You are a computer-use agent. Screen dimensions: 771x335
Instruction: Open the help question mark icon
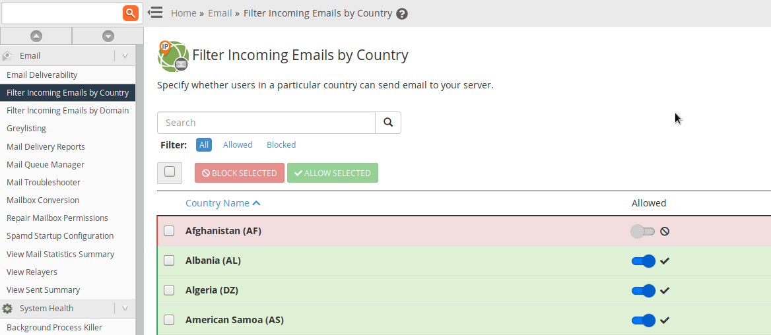click(402, 14)
